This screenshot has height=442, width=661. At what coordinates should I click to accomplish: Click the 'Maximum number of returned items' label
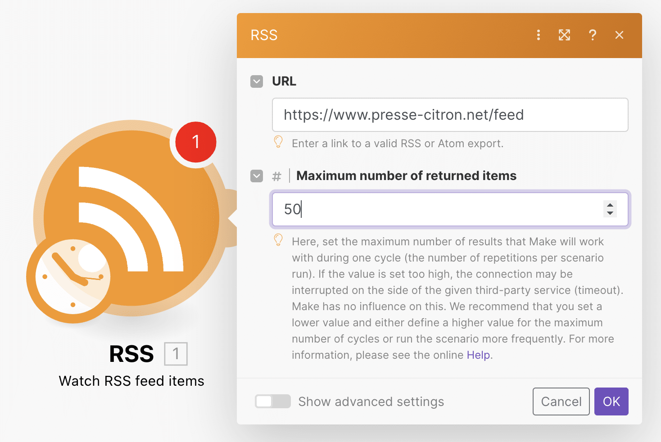click(406, 176)
